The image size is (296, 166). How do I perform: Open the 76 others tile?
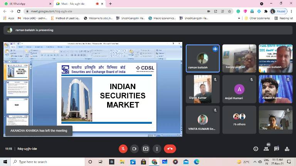[x=239, y=120]
